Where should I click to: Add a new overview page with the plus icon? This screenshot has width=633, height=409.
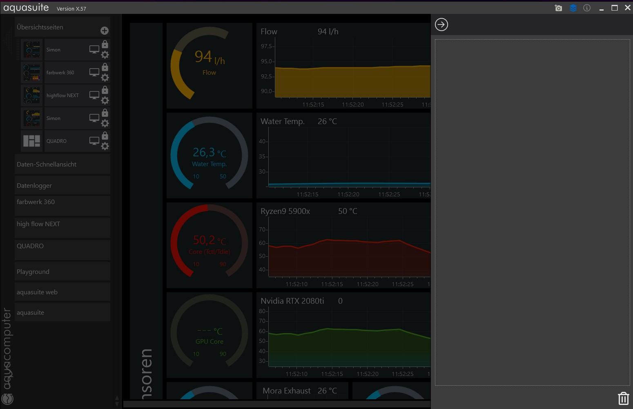click(x=105, y=31)
